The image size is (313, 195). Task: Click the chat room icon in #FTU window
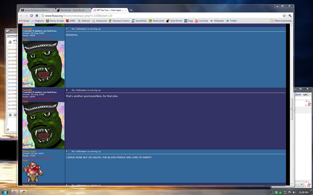click(10, 42)
